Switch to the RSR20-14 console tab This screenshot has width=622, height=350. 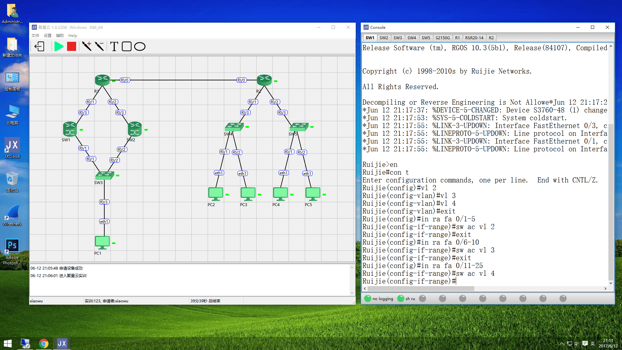(x=474, y=38)
